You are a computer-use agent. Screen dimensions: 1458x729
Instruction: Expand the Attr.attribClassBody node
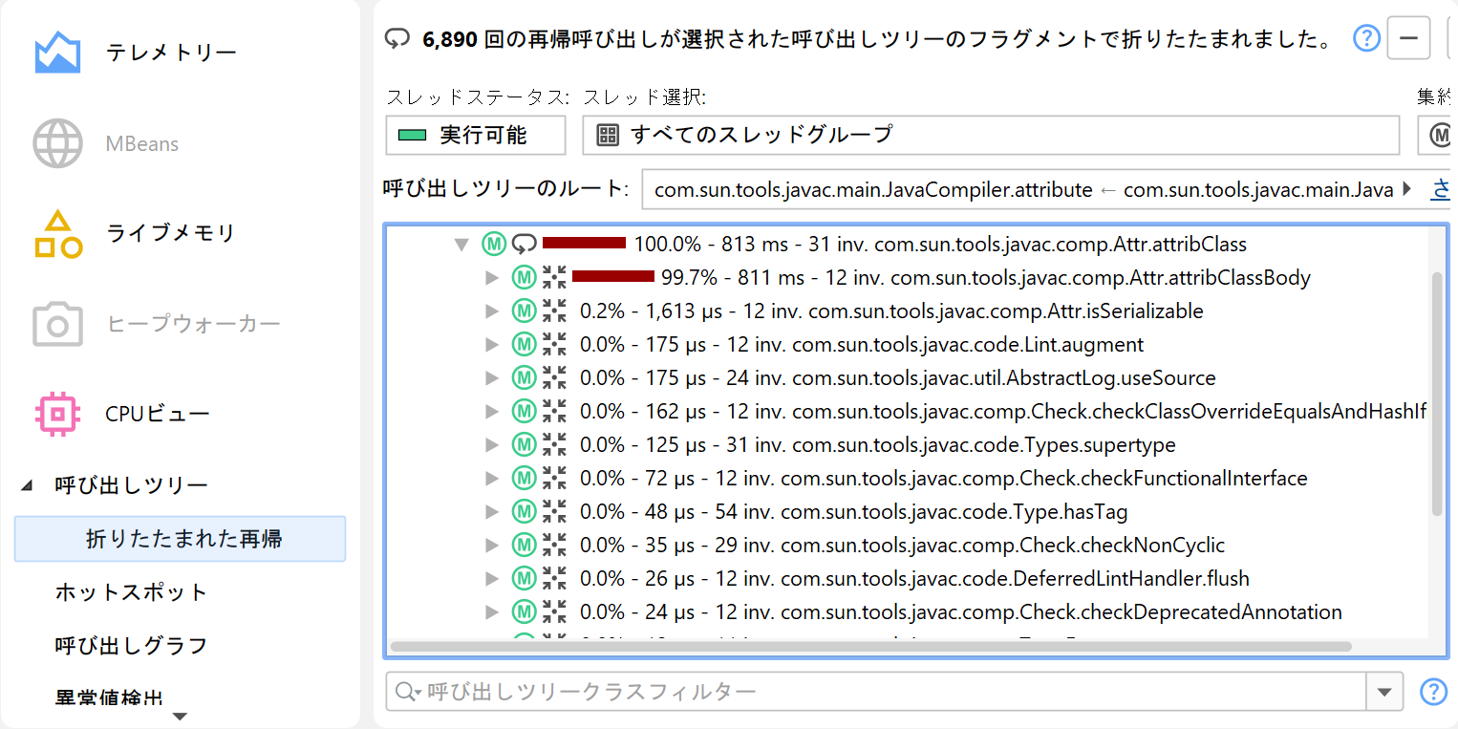click(492, 278)
